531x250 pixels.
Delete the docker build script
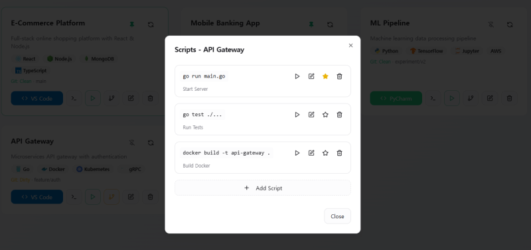[339, 153]
